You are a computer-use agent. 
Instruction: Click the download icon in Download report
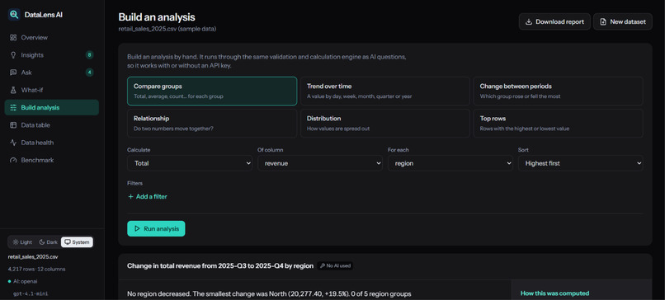click(529, 21)
